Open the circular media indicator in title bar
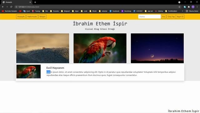200x113 pixels. [x=179, y=2]
